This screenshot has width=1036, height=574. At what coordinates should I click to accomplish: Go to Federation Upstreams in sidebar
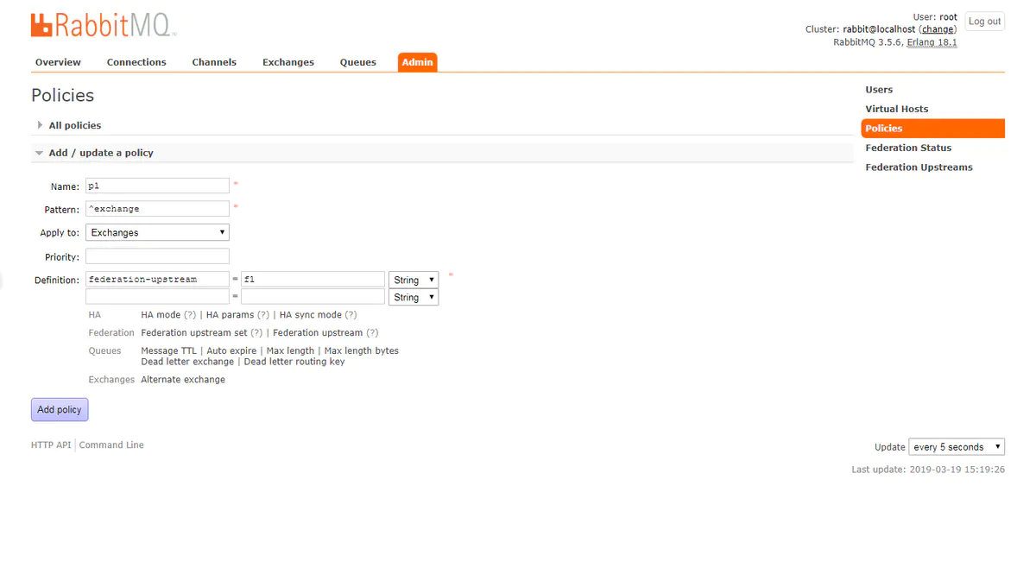click(919, 167)
